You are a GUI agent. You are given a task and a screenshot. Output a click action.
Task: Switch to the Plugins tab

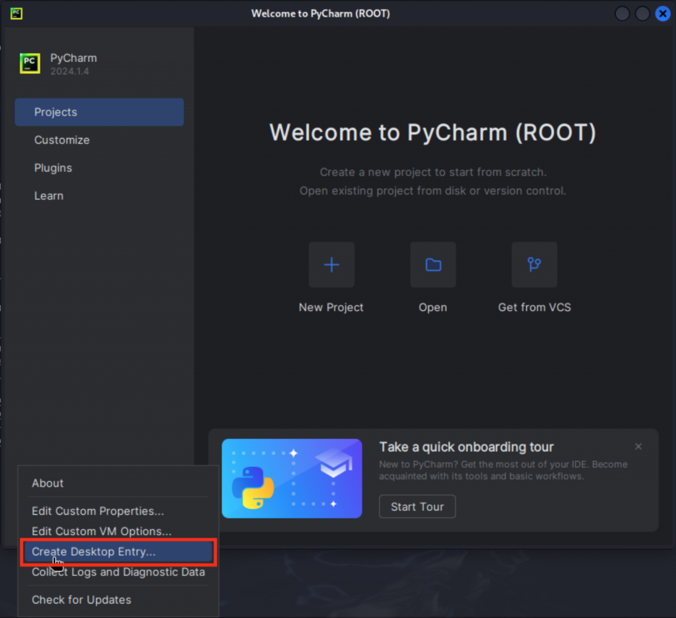99,168
